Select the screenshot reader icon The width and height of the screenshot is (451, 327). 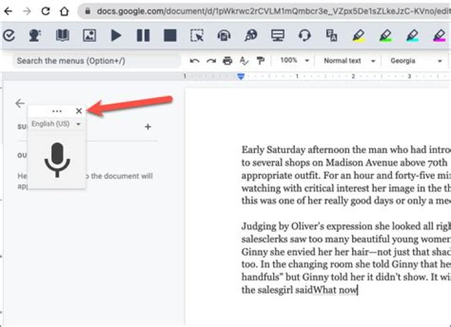point(197,36)
